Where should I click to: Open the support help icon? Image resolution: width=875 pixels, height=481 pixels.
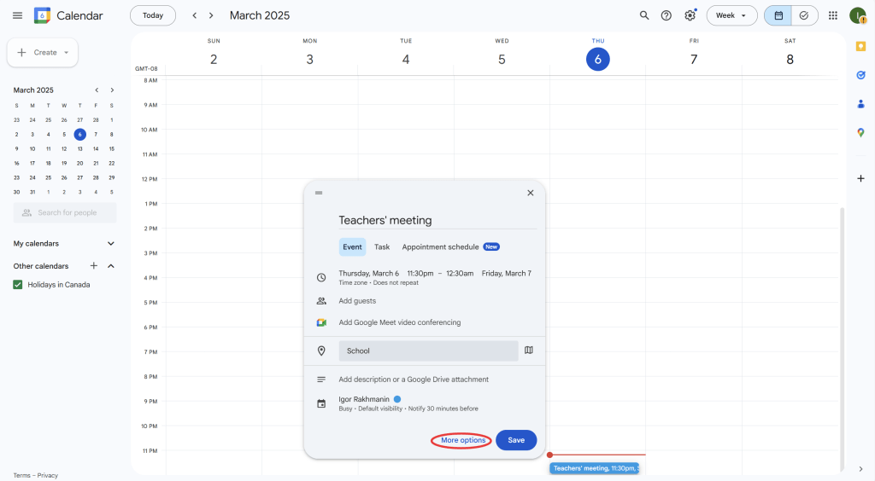667,15
